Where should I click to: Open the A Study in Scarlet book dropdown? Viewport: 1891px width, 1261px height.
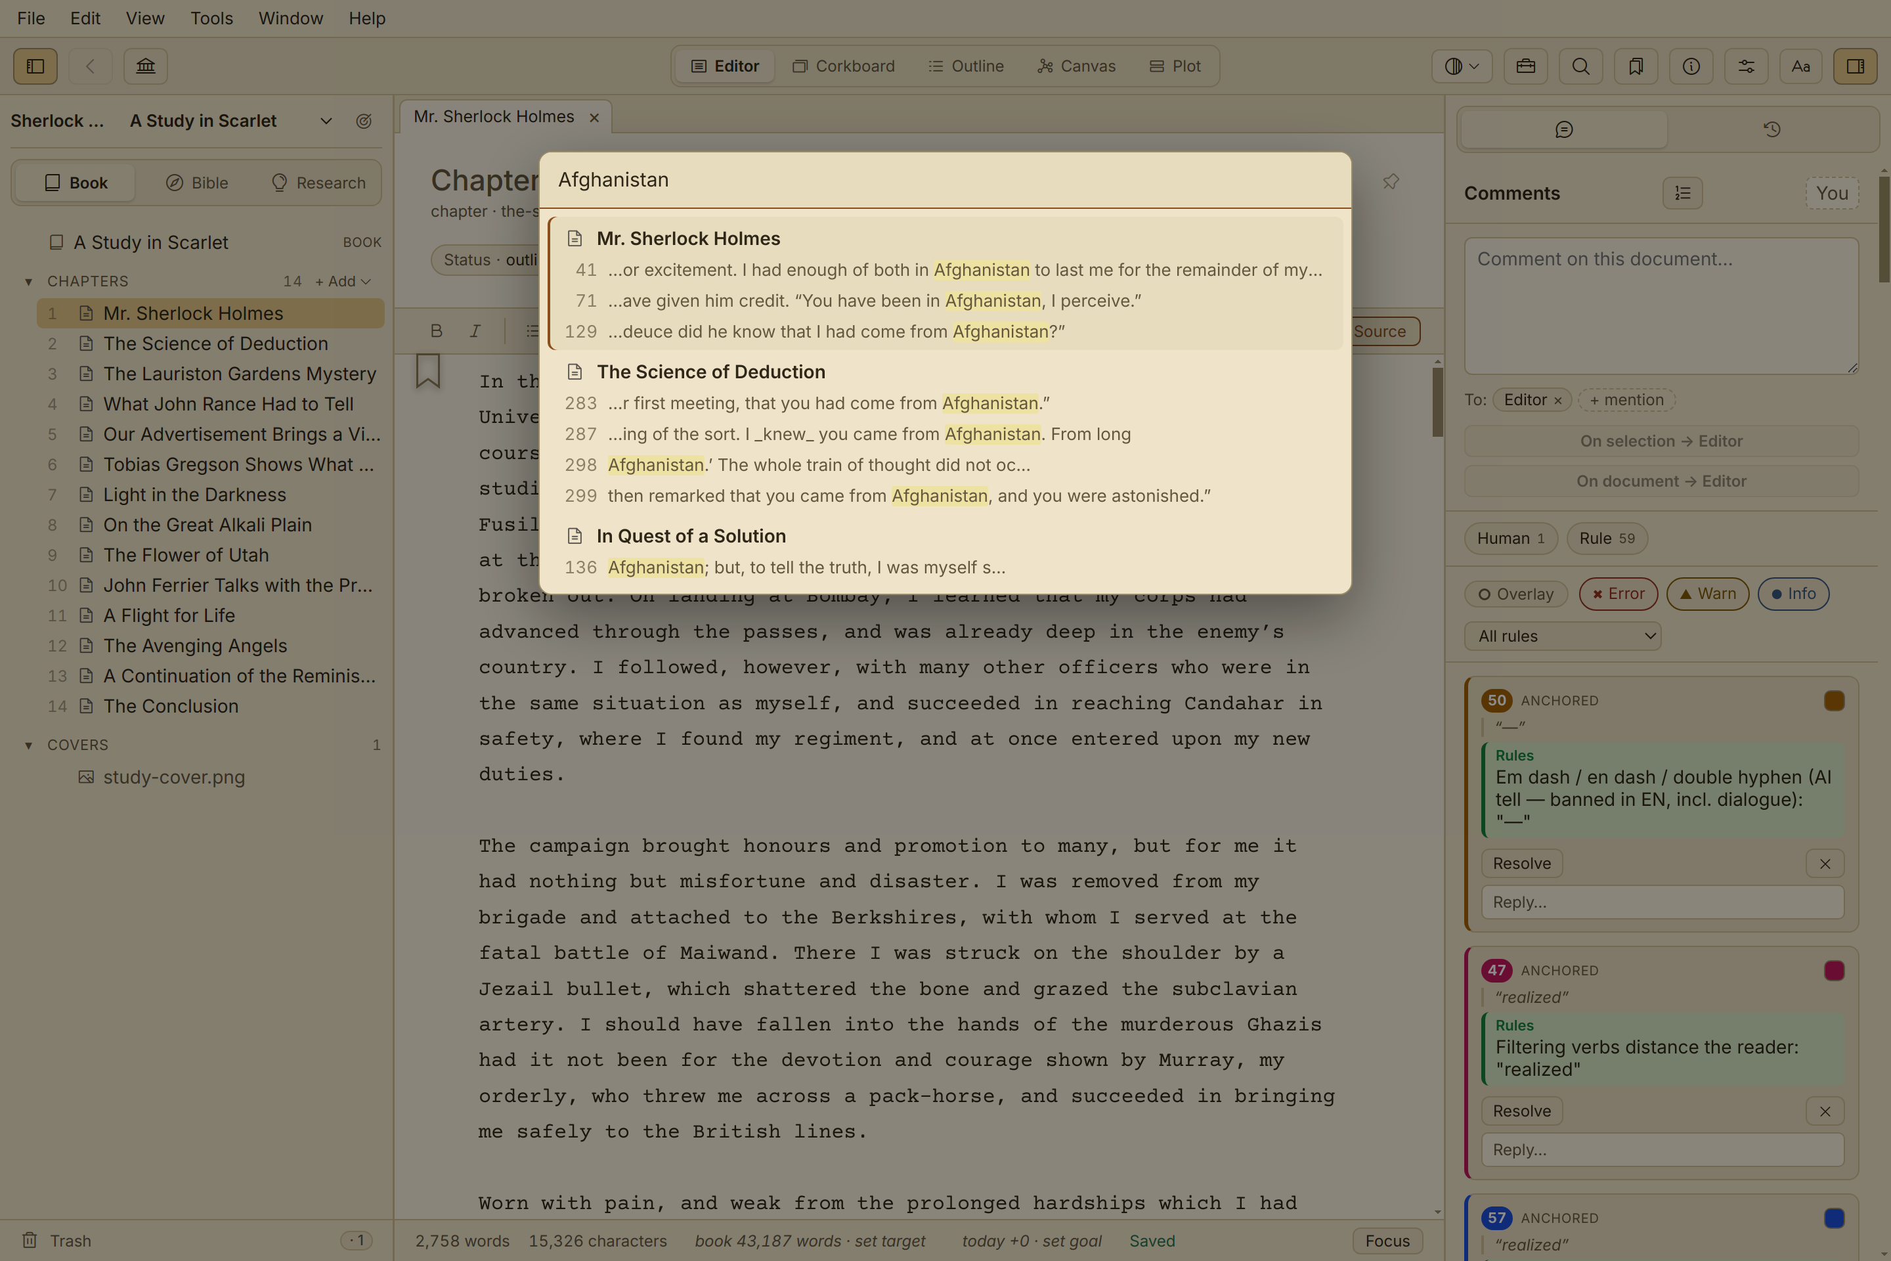[230, 121]
